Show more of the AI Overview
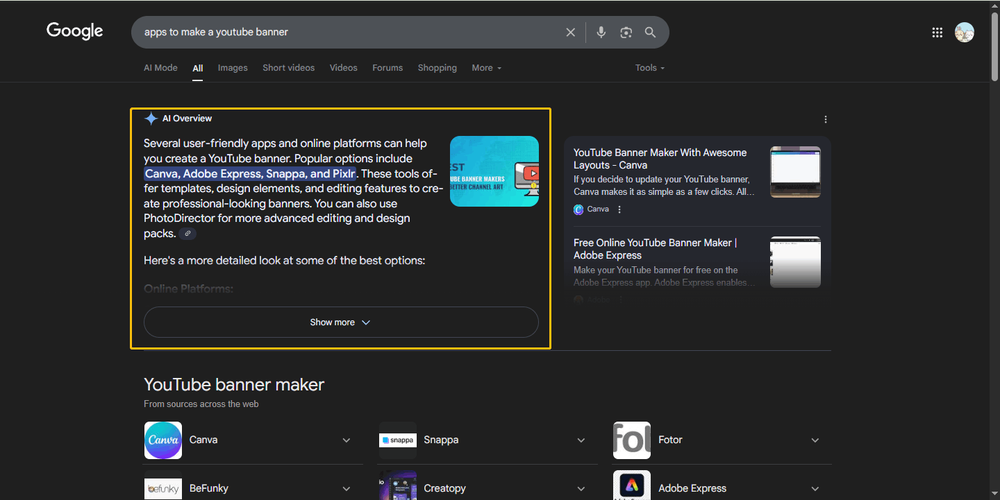 click(x=341, y=322)
